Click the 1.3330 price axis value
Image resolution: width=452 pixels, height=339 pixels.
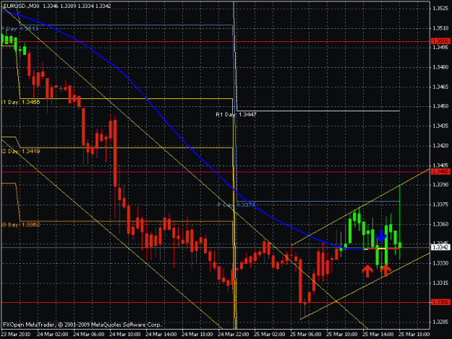click(440, 263)
